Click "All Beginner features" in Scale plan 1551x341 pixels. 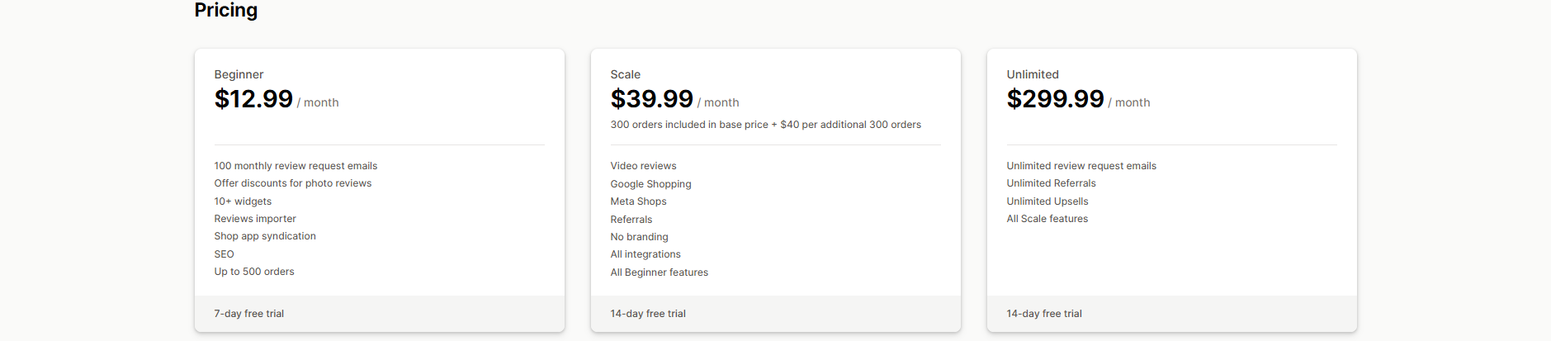659,272
